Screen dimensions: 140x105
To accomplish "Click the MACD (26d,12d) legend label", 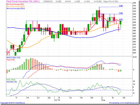I will pos(13,58).
